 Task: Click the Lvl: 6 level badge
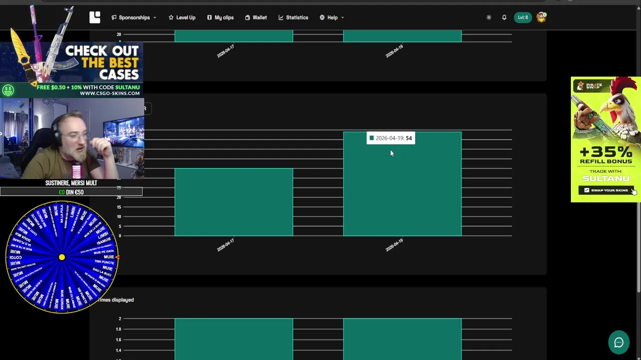[523, 17]
